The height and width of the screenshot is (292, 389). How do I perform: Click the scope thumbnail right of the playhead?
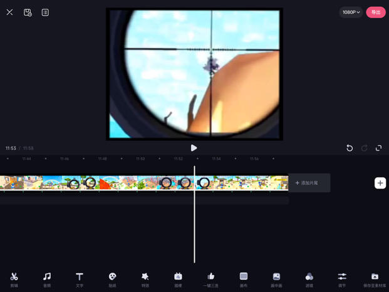(x=204, y=182)
